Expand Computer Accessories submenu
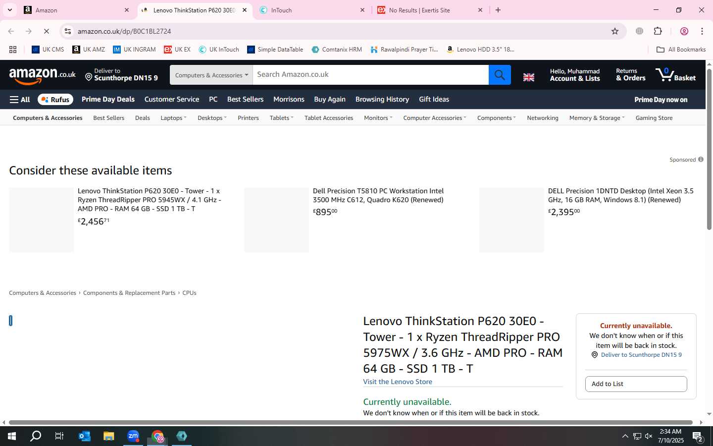Viewport: 713px width, 446px height. click(x=434, y=118)
